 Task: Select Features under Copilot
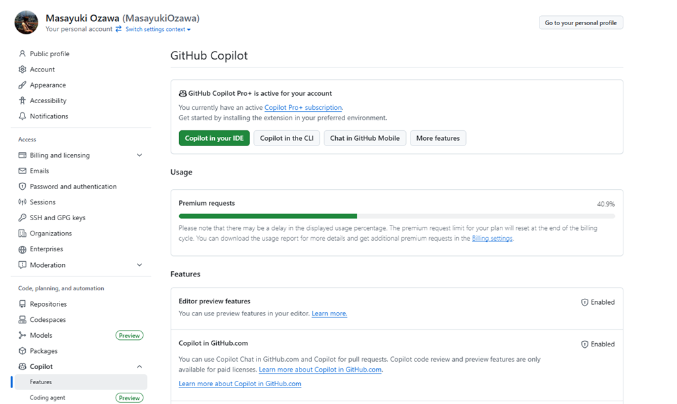[81, 382]
